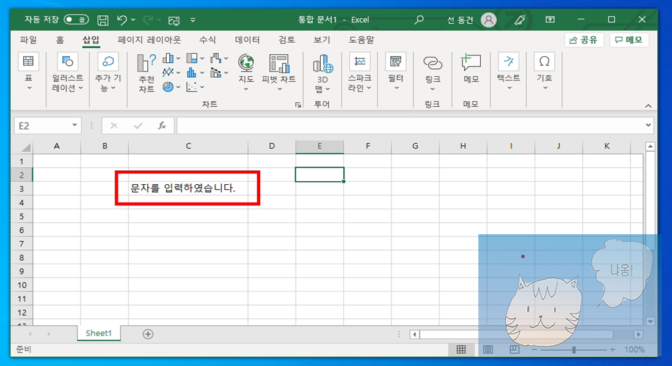Insert a column or bar chart icon
This screenshot has width=672, height=366.
169,58
